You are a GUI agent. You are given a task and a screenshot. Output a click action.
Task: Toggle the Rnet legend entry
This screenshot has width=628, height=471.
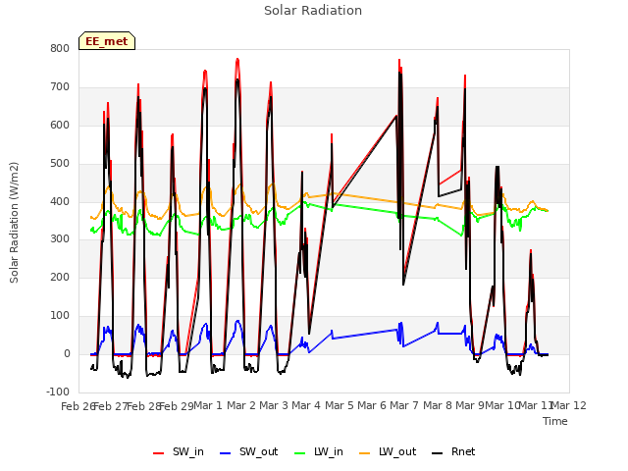click(x=453, y=452)
